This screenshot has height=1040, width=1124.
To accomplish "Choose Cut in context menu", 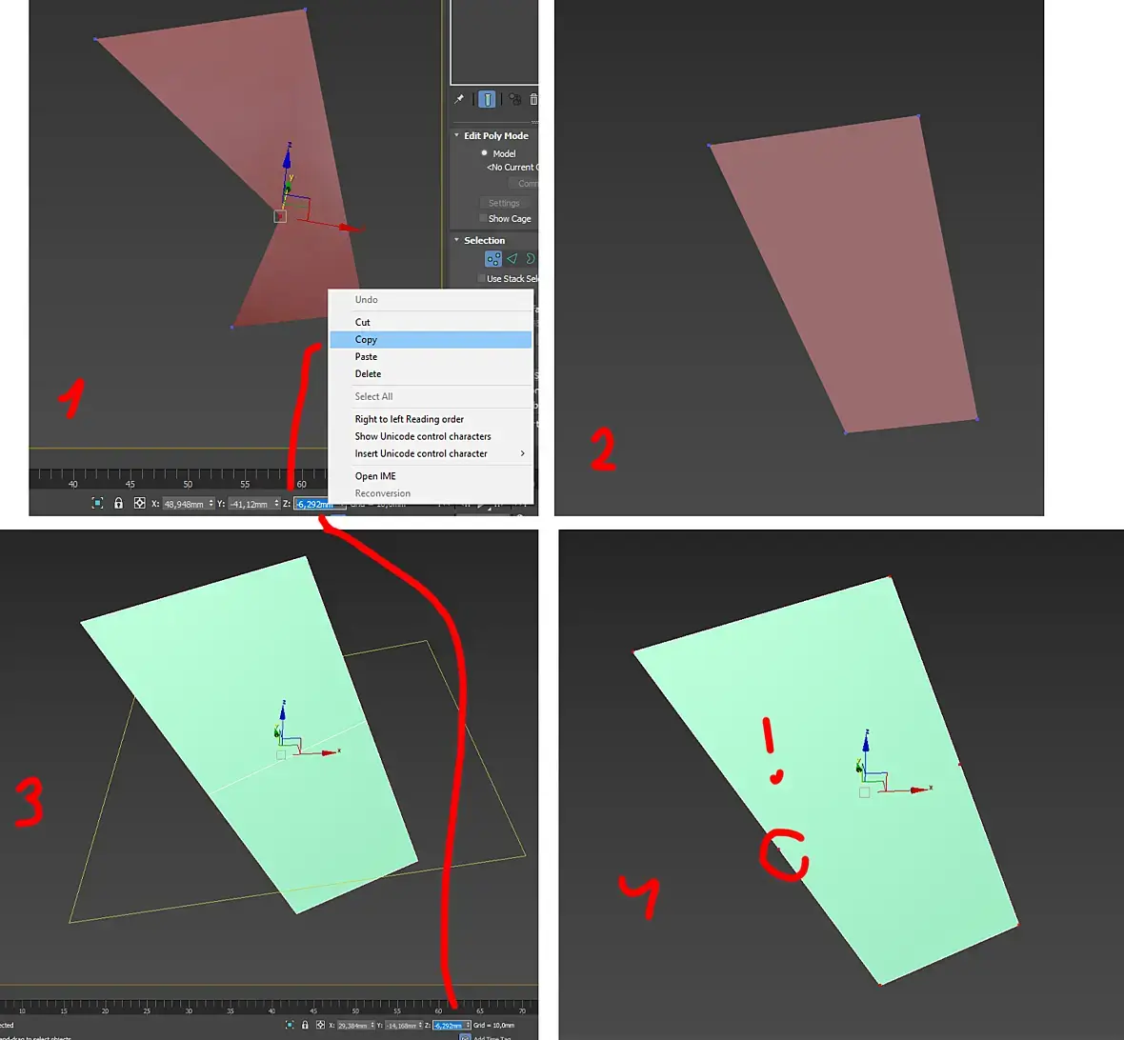I will [431, 322].
